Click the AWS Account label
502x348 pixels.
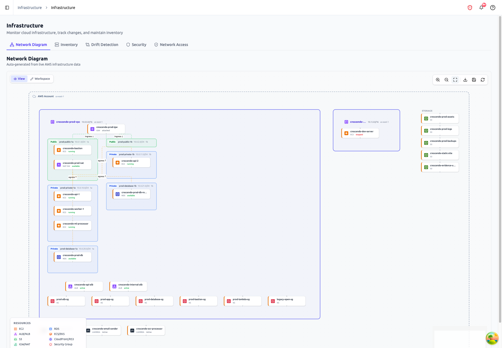pos(46,96)
